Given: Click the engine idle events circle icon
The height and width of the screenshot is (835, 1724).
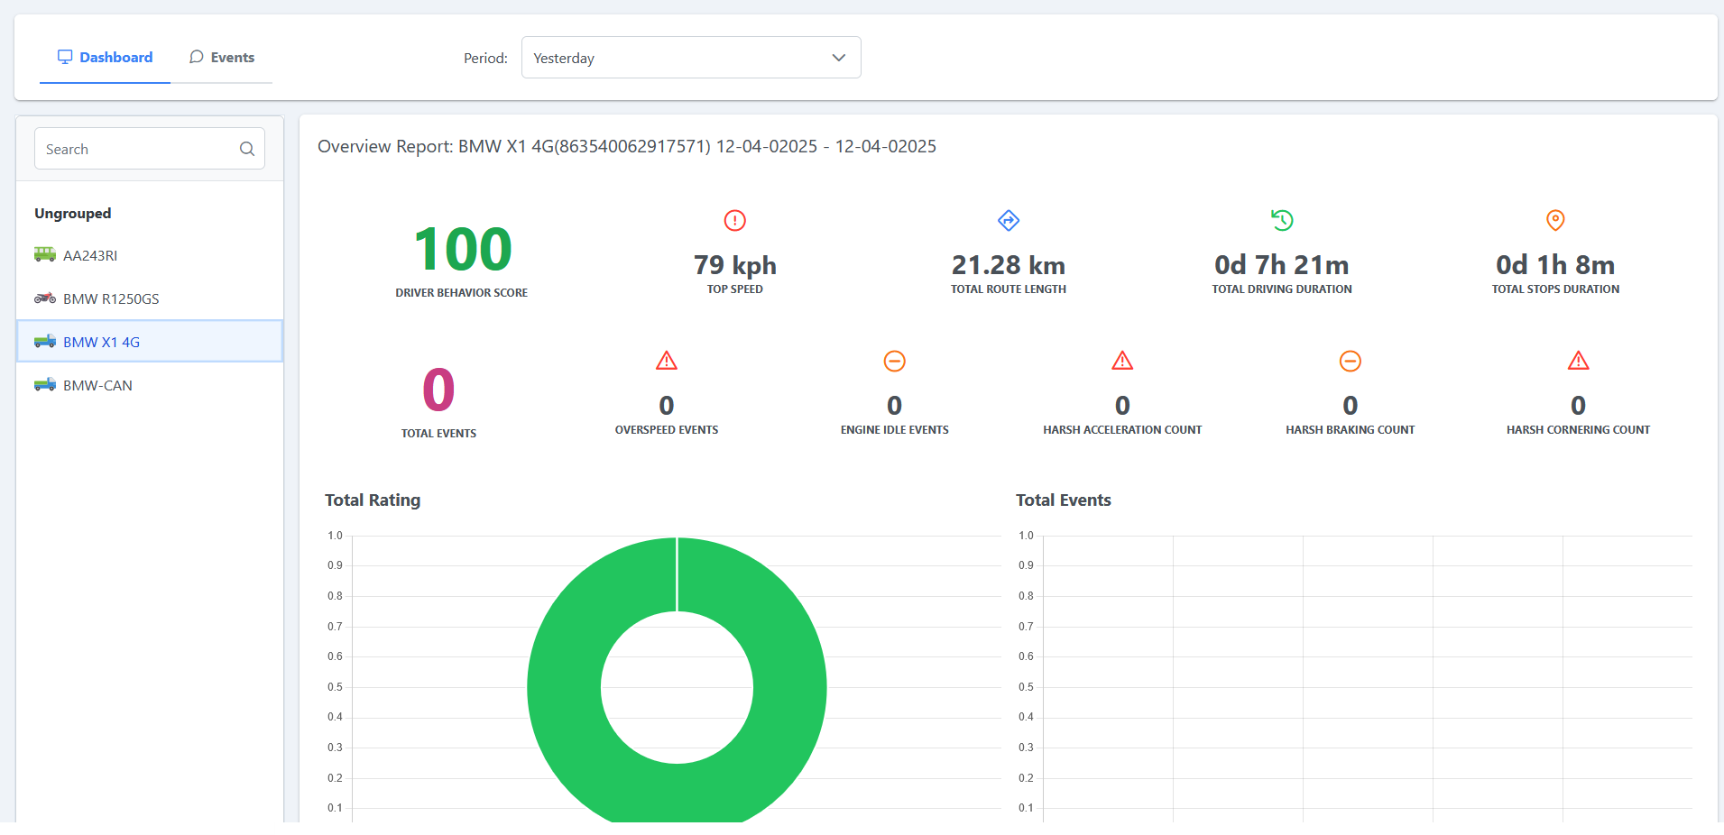Looking at the screenshot, I should click(894, 361).
